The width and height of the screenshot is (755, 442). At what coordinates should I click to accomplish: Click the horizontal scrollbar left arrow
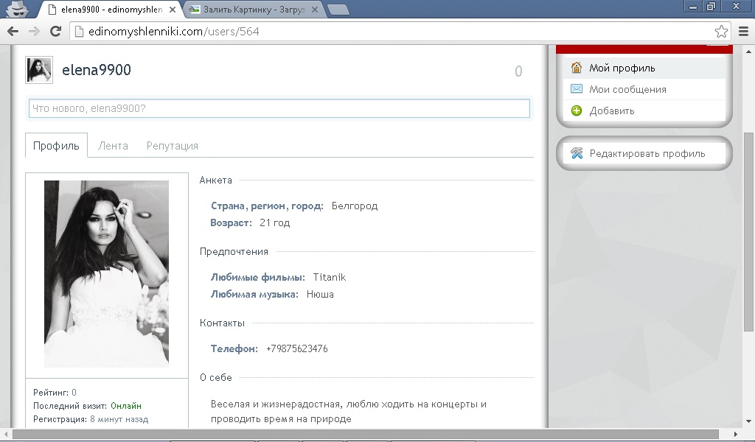6,435
